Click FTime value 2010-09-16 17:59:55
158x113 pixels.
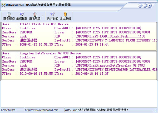36,73
